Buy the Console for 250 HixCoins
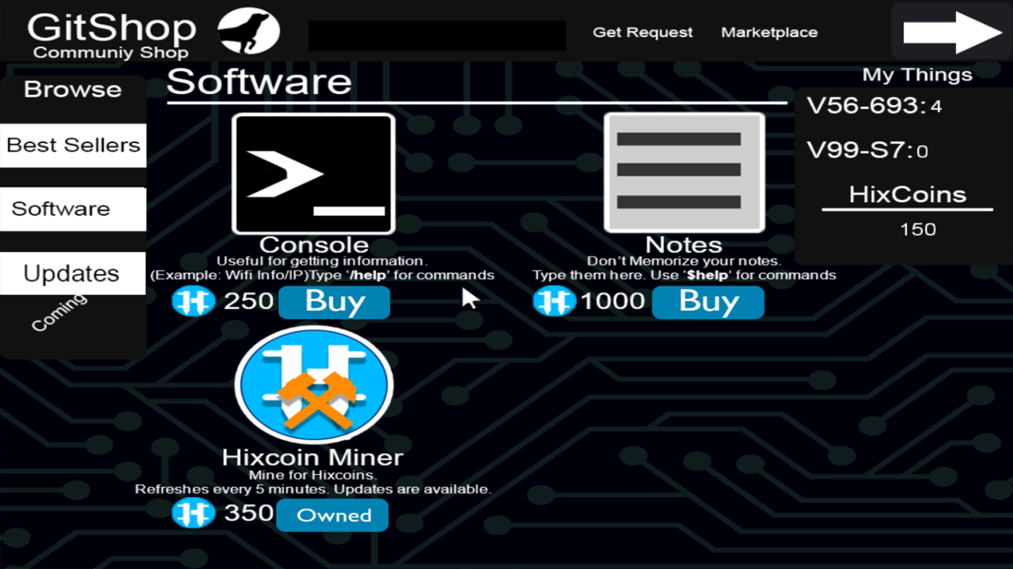This screenshot has height=569, width=1013. point(334,302)
